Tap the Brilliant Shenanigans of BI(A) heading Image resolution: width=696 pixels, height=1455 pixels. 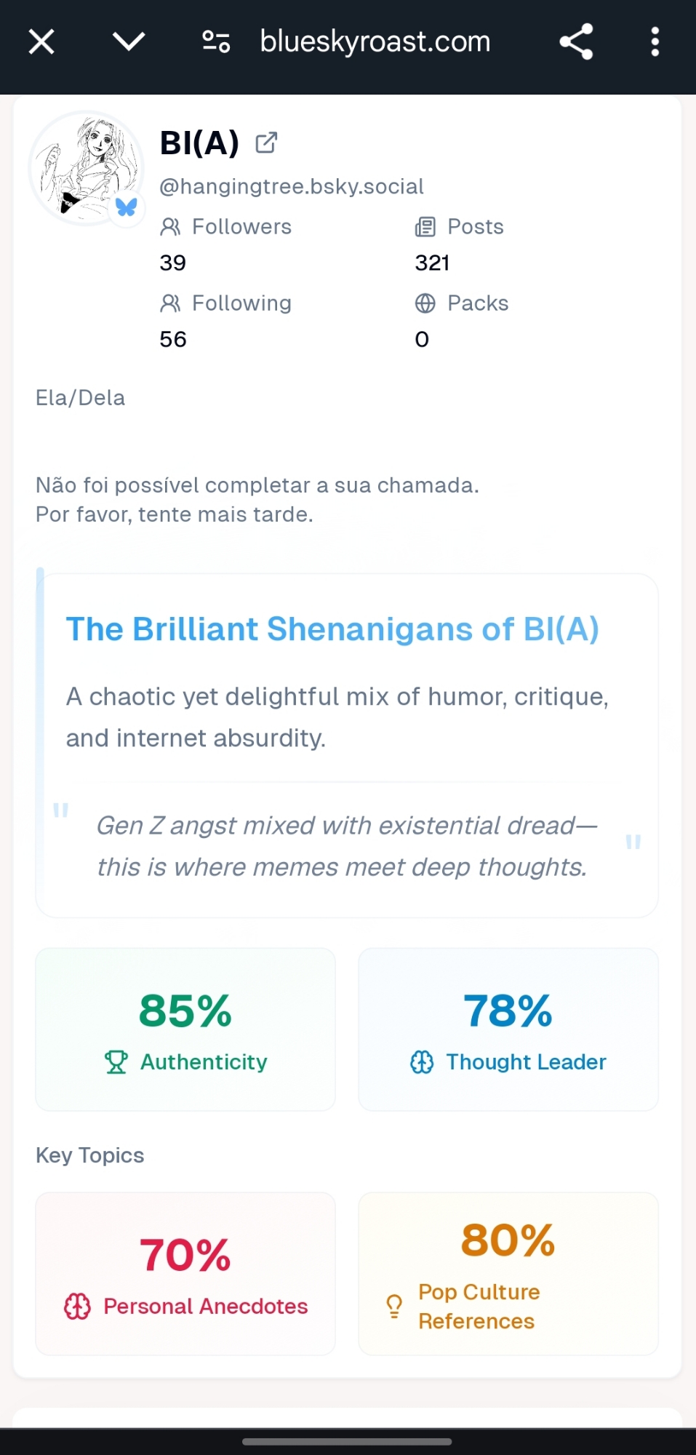[x=332, y=629]
